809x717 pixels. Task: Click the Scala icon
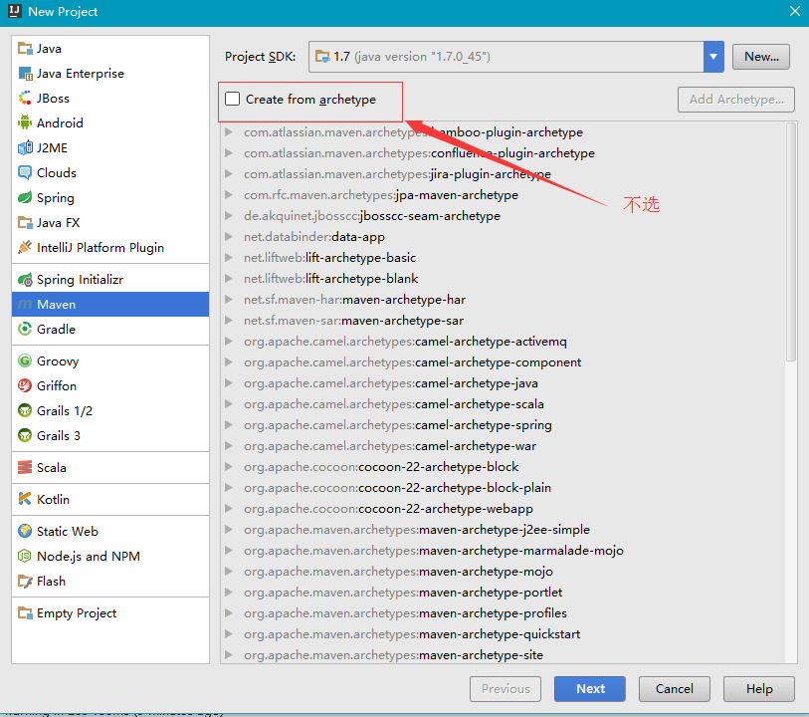point(25,467)
